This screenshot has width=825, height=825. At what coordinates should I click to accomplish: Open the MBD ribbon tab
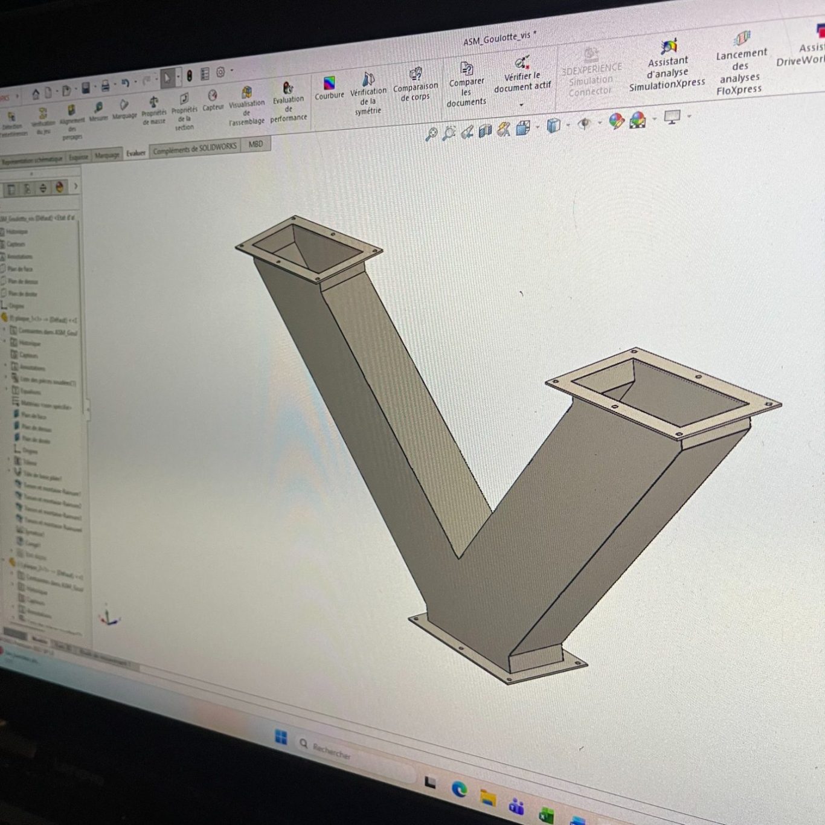[255, 144]
